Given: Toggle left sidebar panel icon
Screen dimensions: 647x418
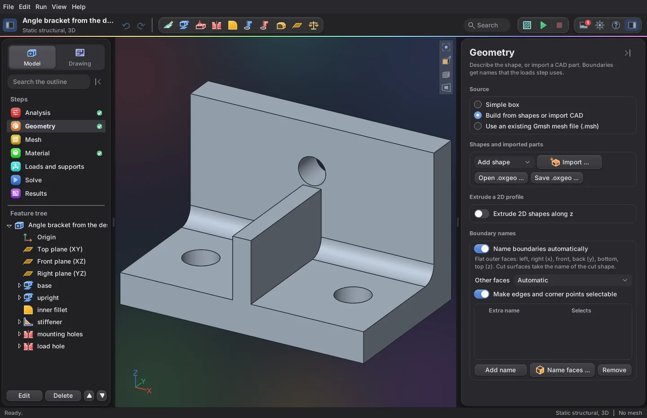Looking at the screenshot, I should click(x=10, y=25).
